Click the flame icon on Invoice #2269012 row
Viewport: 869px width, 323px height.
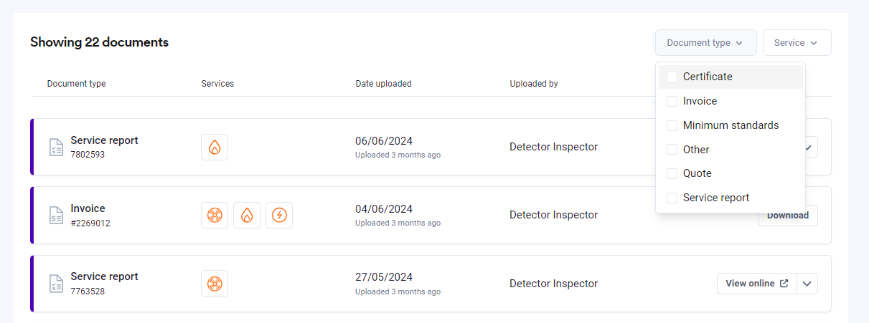[247, 215]
